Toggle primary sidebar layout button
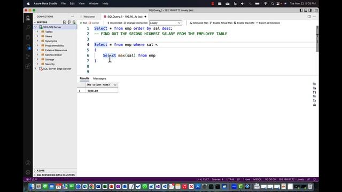 click(301, 10)
